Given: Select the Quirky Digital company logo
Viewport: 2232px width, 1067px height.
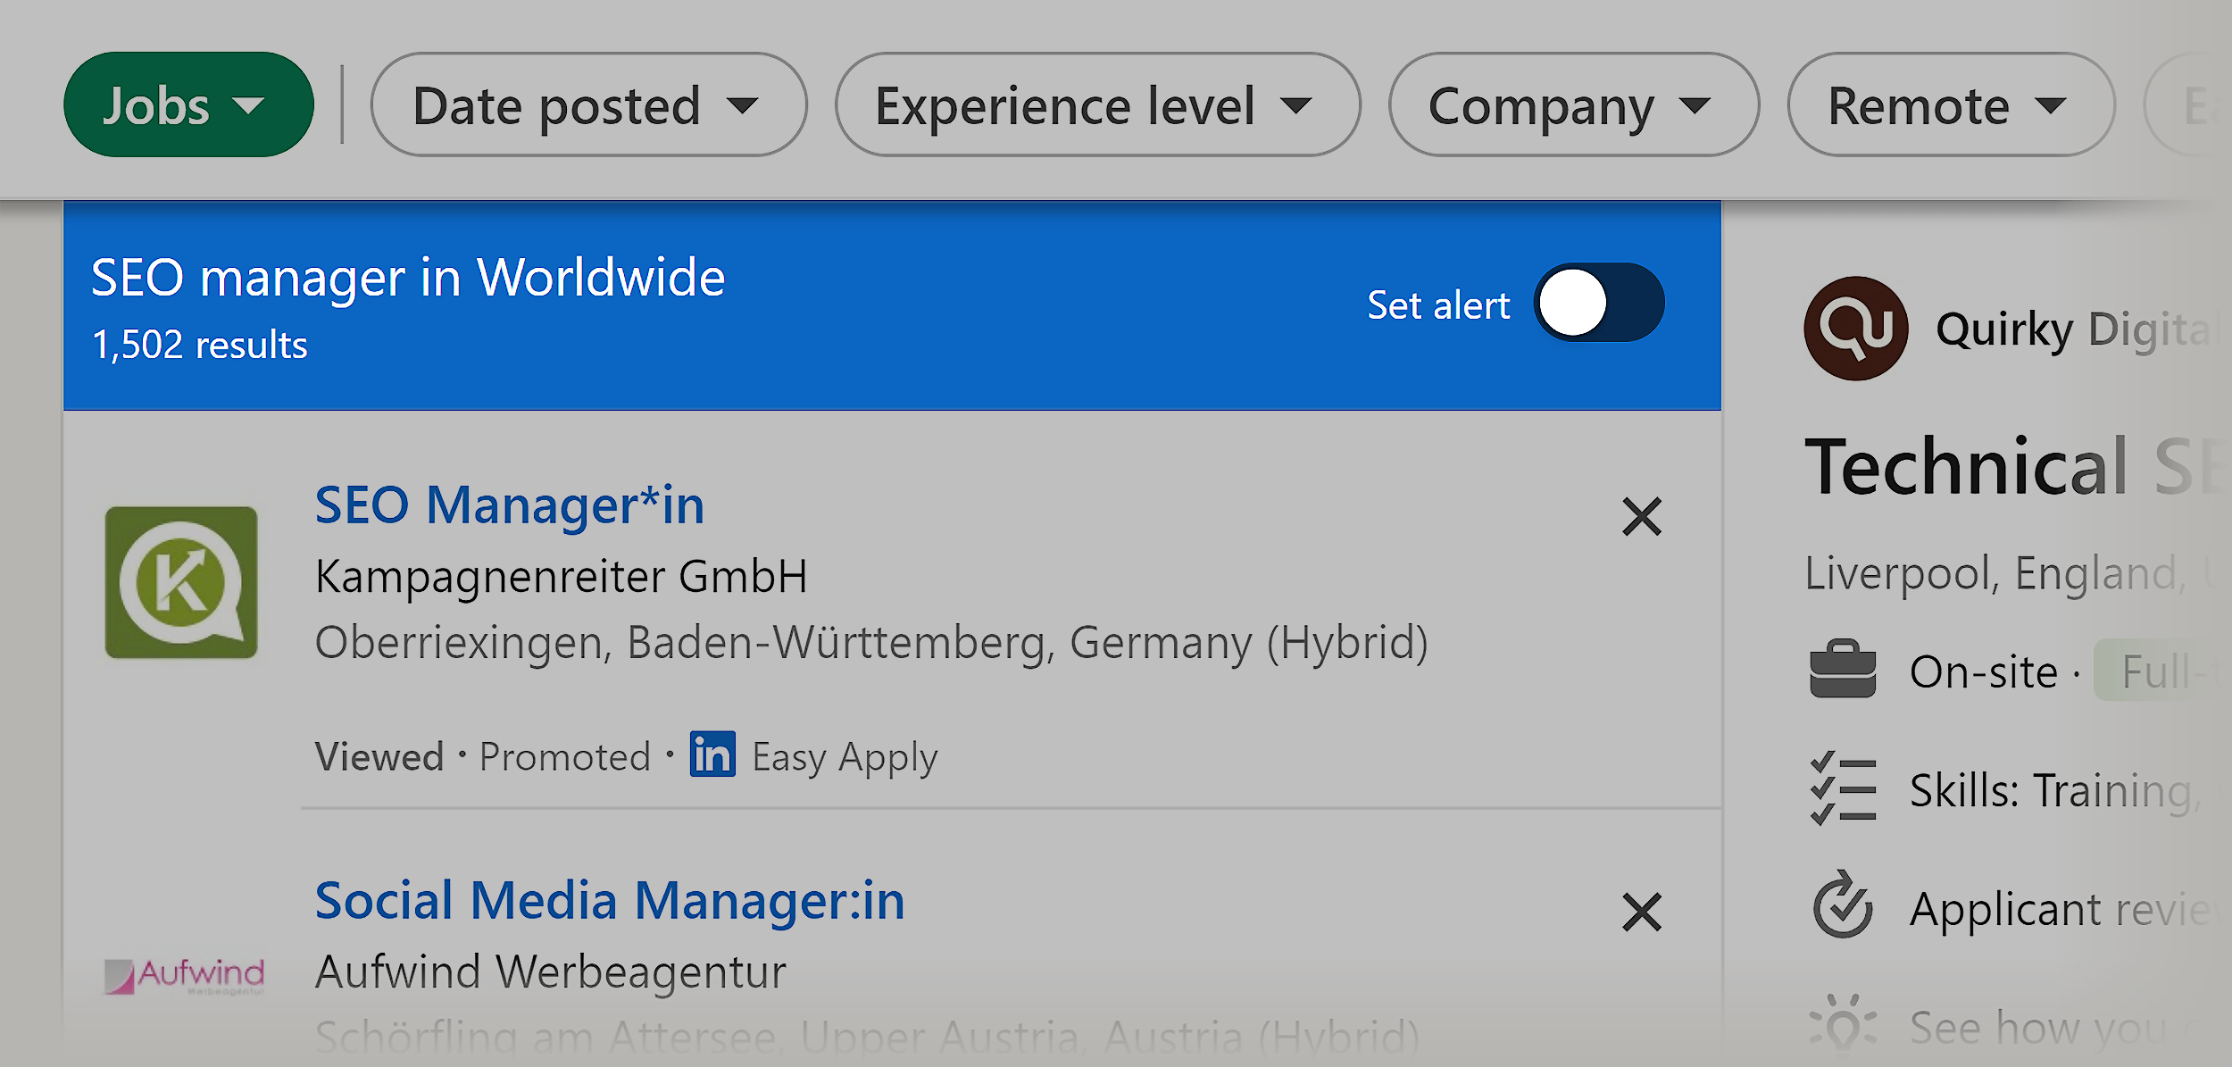Looking at the screenshot, I should click(1858, 327).
